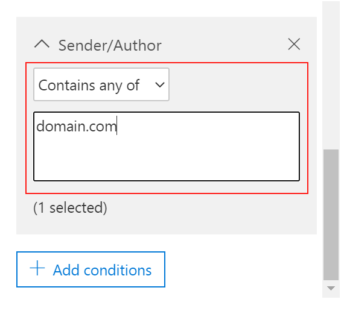Remove the Sender/Author condition with X
Viewport: 344px width, 314px height.
pyautogui.click(x=294, y=44)
